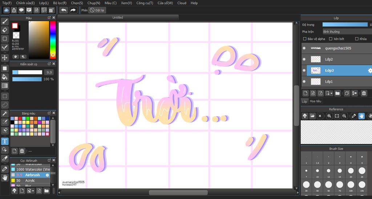
Task: Open the Pha trộn blend mode dropdown
Action: pyautogui.click(x=347, y=32)
